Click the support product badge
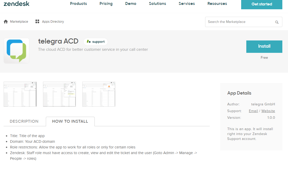Image resolution: width=288 pixels, height=176 pixels. (95, 42)
